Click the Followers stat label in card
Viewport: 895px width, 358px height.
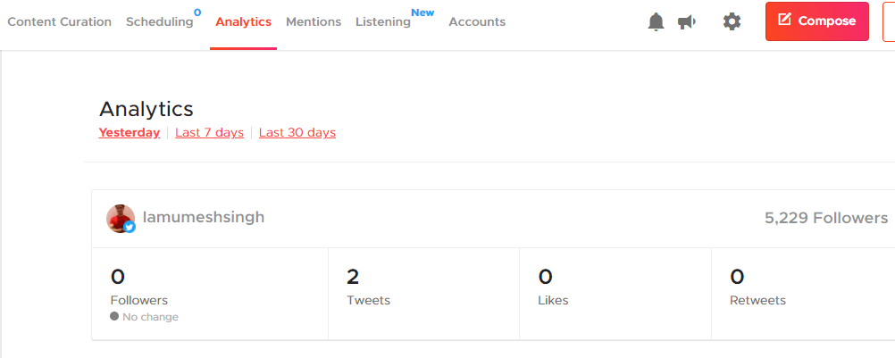point(138,301)
